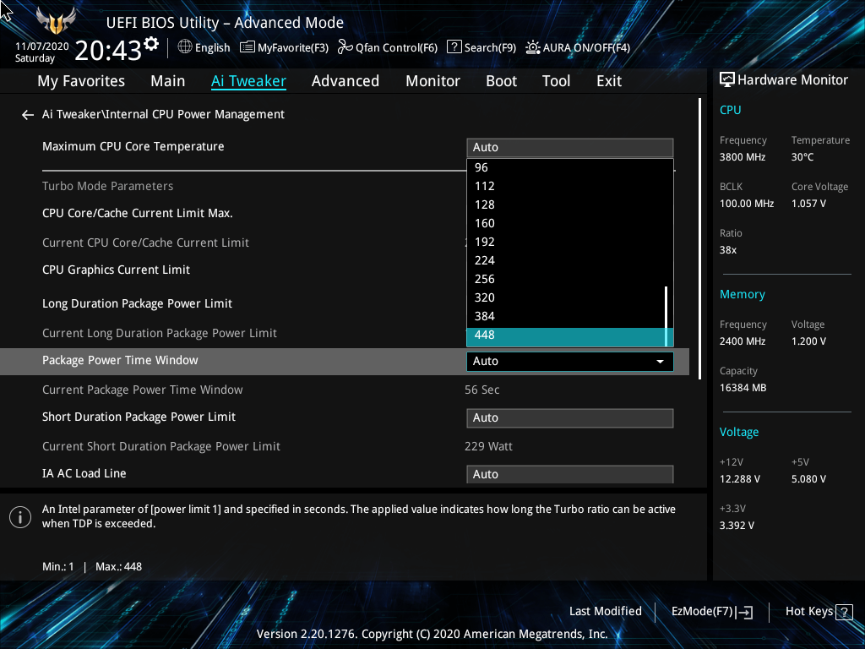Click the Voltage section heading
Image resolution: width=865 pixels, height=649 pixels.
pos(738,432)
